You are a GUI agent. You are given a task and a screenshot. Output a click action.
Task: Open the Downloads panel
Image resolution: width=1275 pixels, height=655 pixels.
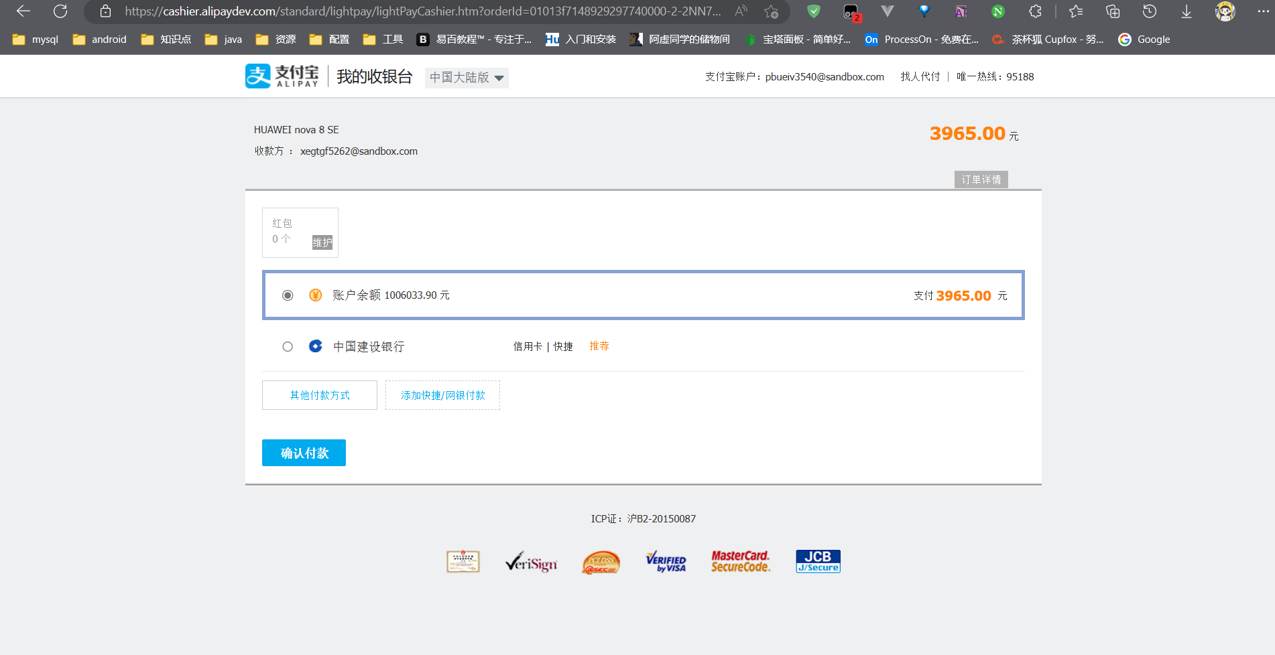1187,11
